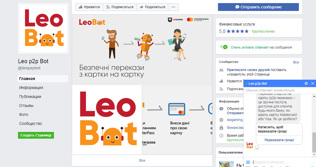Screen dimensions: 316x167
Task: Click Отправить сообщение button
Action: click(258, 7)
